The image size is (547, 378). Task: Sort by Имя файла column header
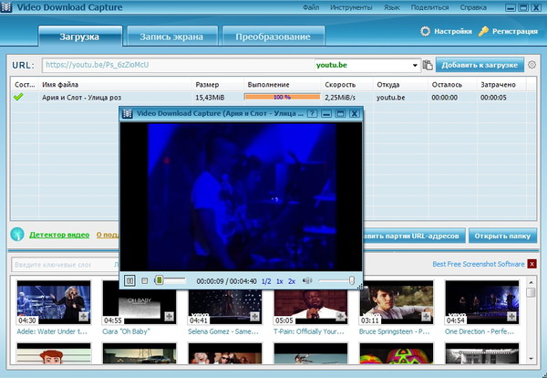point(115,85)
